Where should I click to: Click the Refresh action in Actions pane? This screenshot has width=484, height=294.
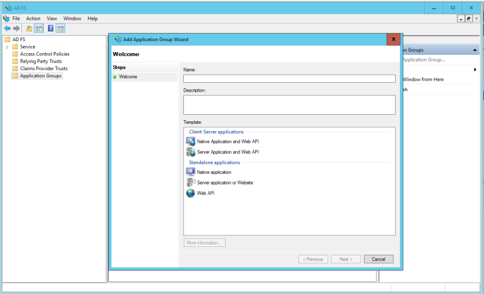405,89
